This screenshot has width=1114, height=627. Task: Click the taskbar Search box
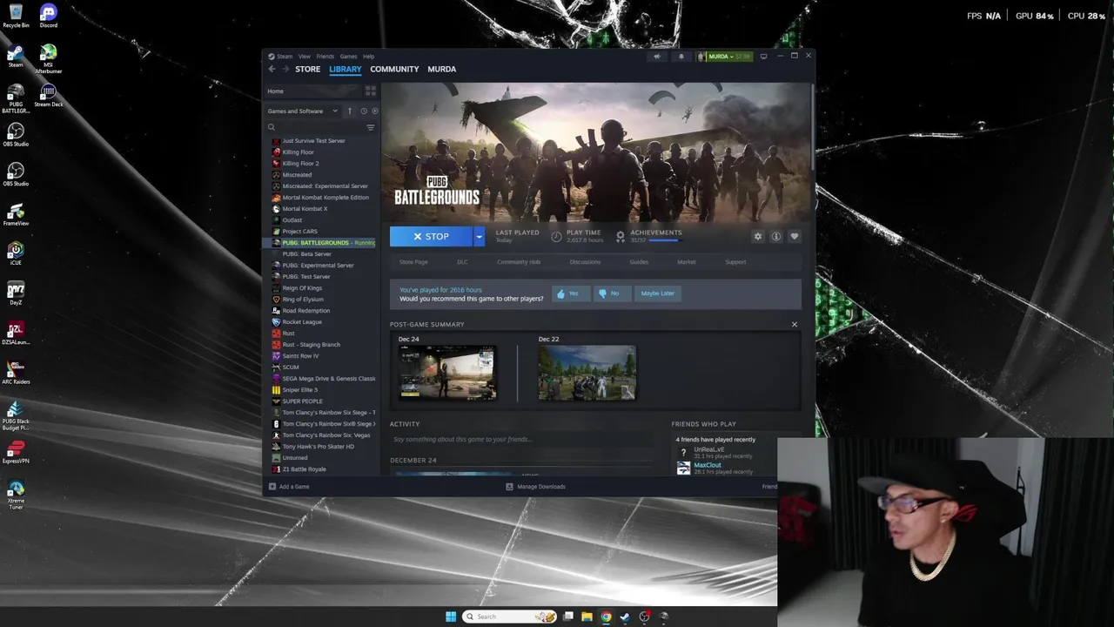click(510, 617)
